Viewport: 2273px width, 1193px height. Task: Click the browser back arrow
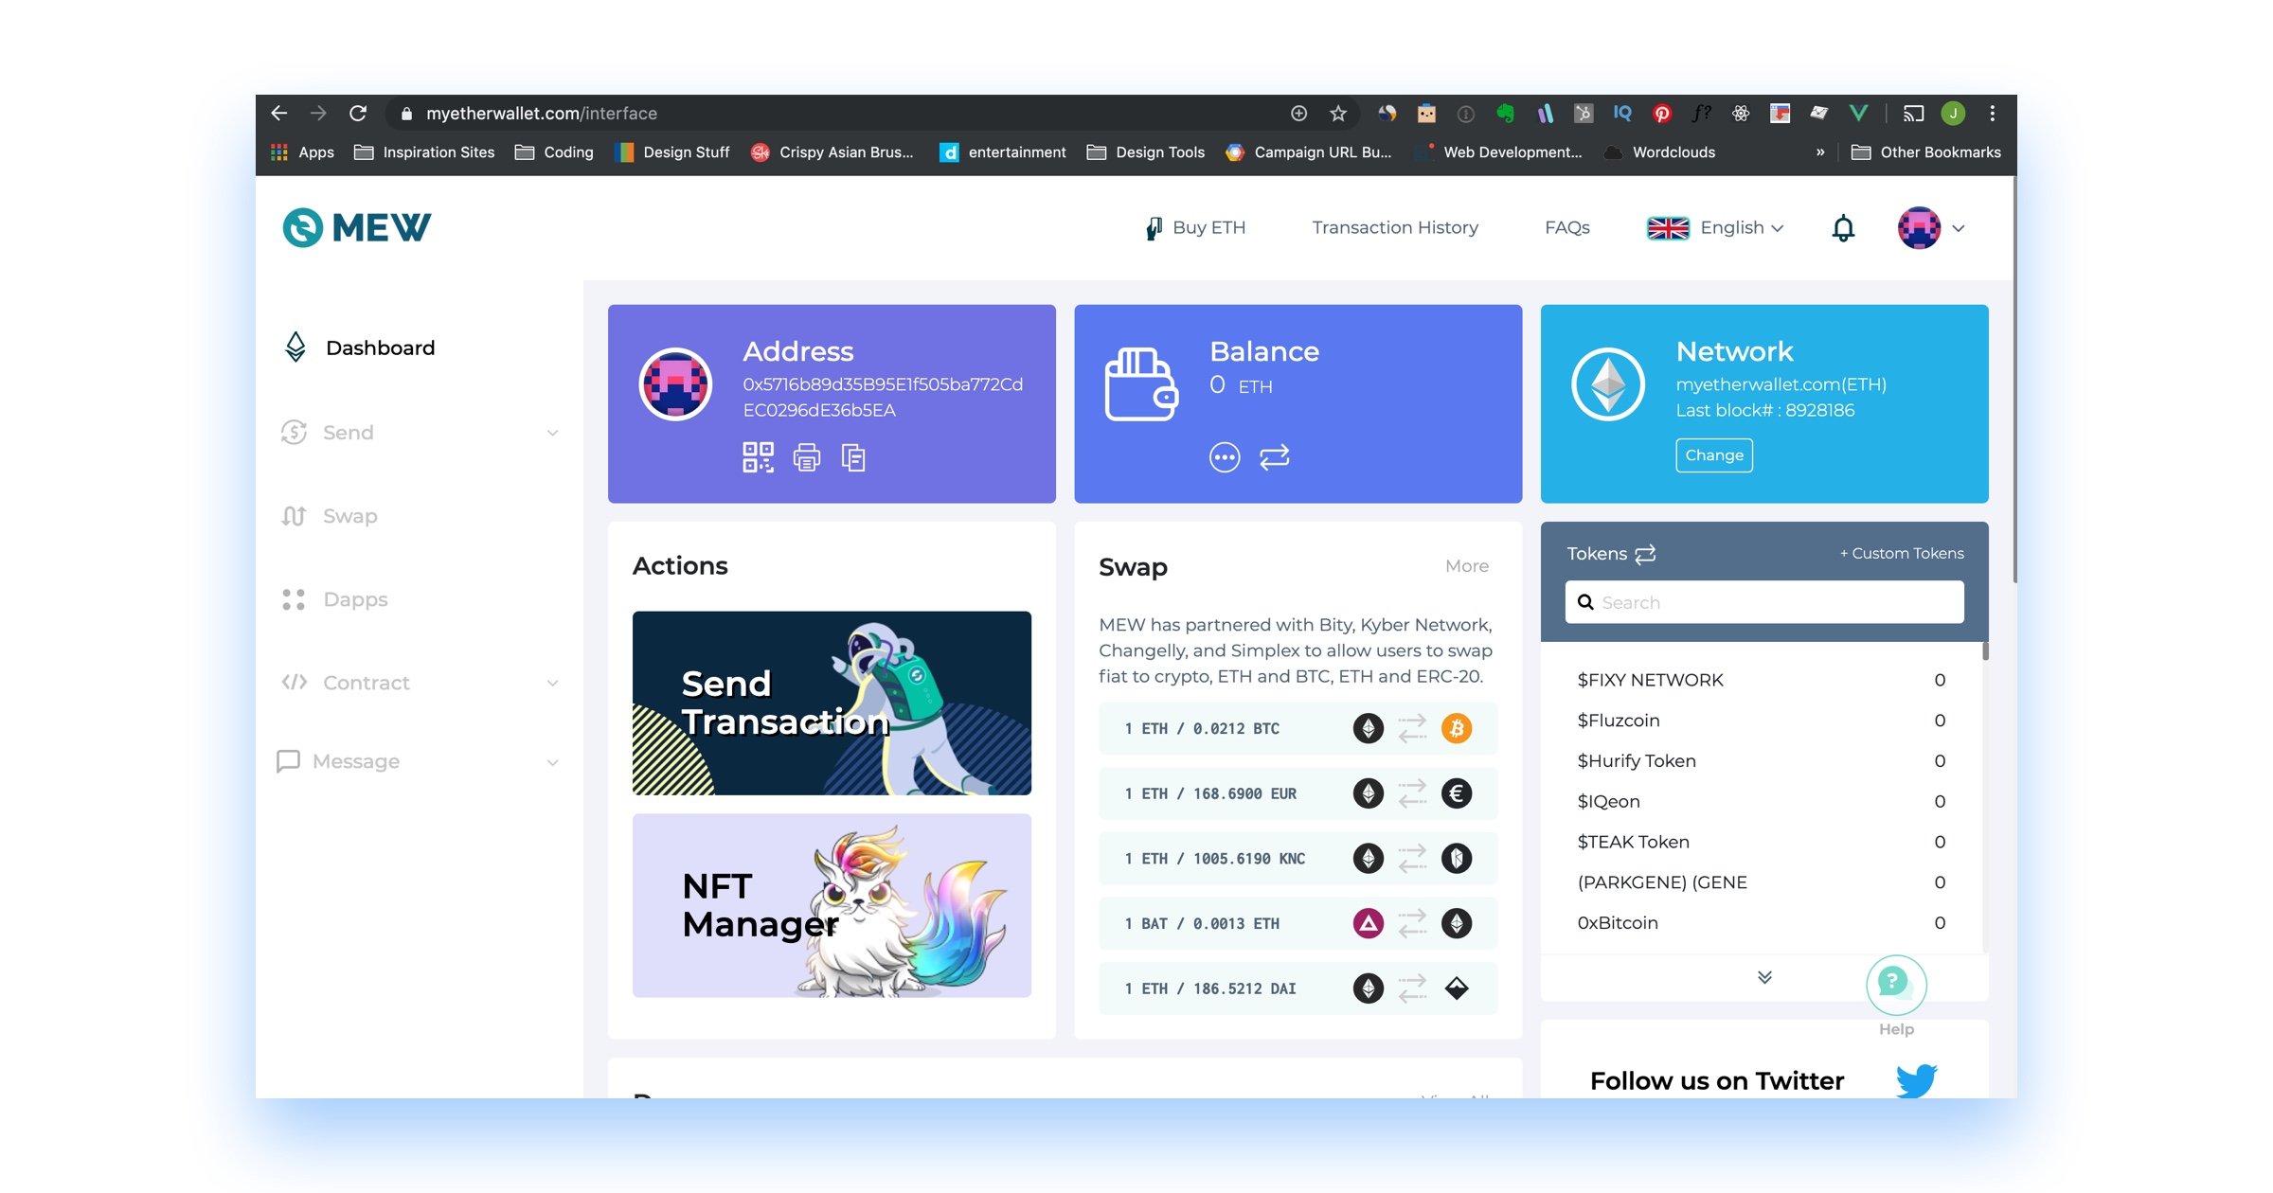point(279,114)
